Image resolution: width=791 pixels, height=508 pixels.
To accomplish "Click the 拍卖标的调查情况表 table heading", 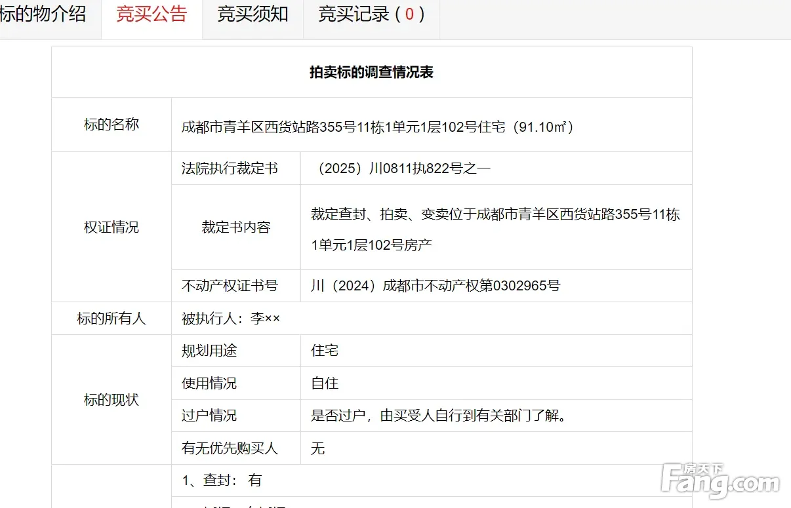I will click(371, 72).
